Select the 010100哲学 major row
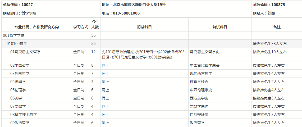The image size is (302, 127). click(x=17, y=44)
